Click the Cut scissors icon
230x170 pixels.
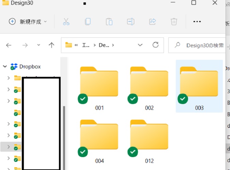coord(66,22)
